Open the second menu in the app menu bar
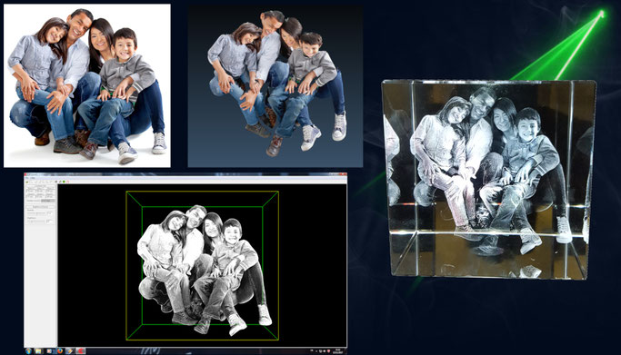 33,178
